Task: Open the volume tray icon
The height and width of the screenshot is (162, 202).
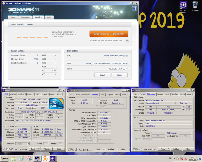Action: tap(185, 159)
